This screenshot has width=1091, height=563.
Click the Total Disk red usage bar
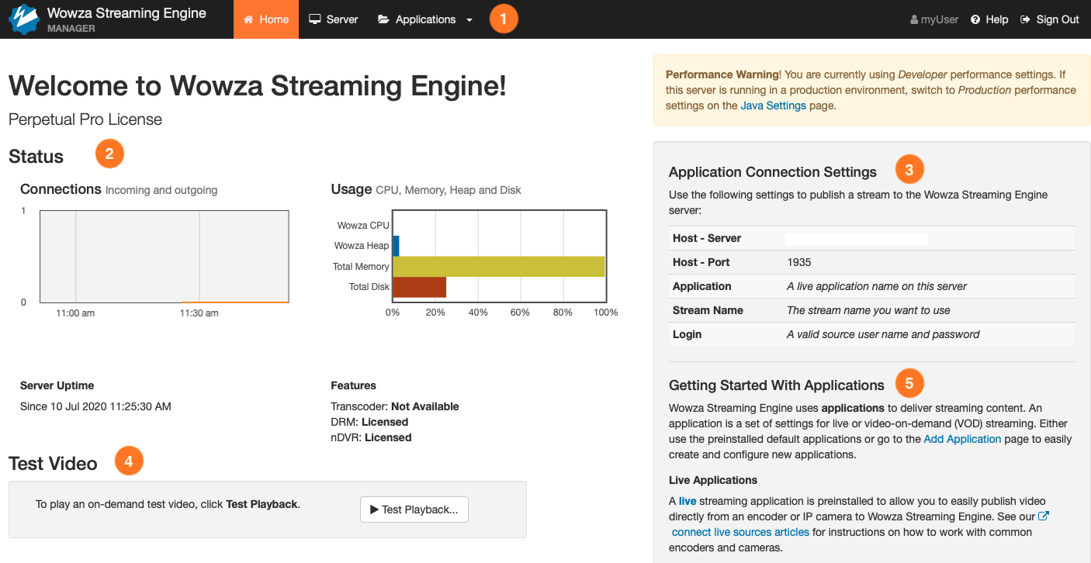(420, 287)
